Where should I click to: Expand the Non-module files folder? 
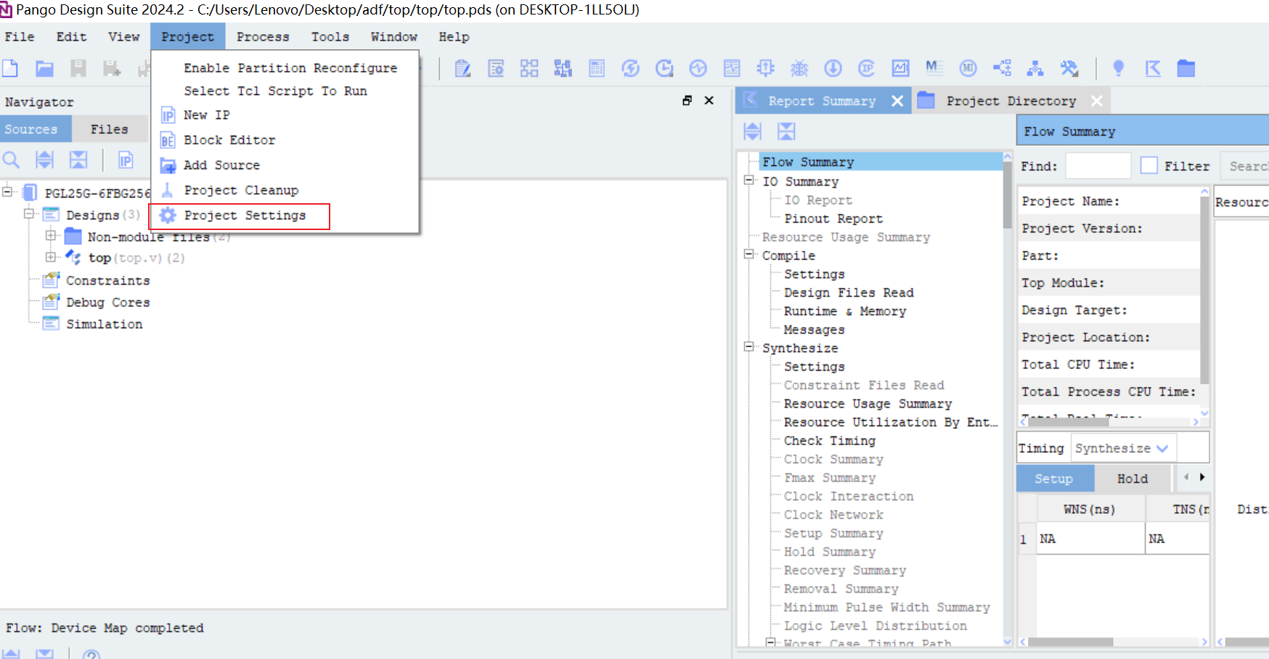[50, 236]
